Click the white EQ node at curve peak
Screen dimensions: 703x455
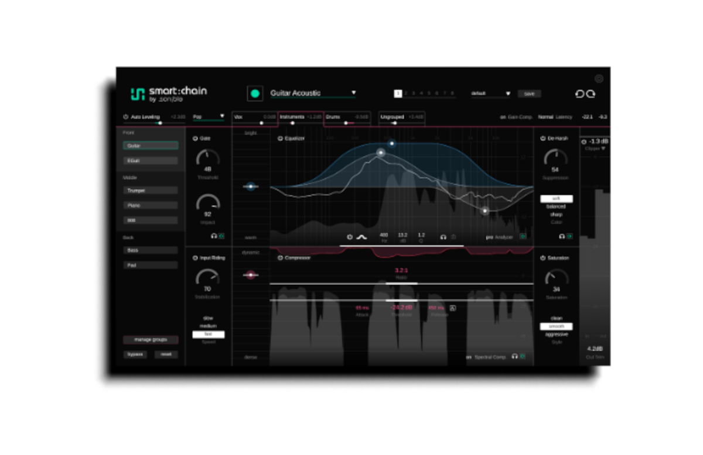381,153
